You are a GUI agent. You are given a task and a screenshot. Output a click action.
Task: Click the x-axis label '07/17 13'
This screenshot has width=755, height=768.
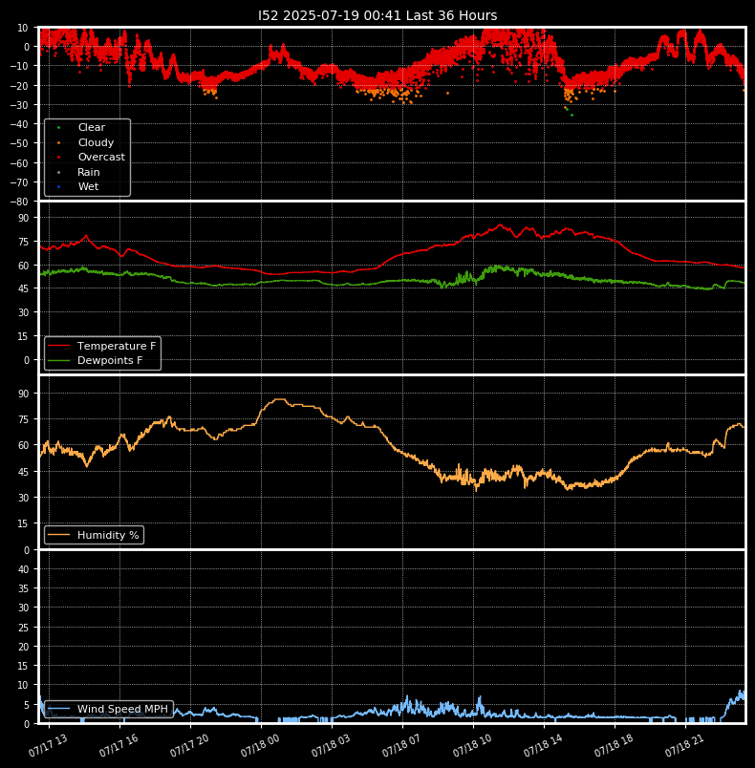pos(48,745)
